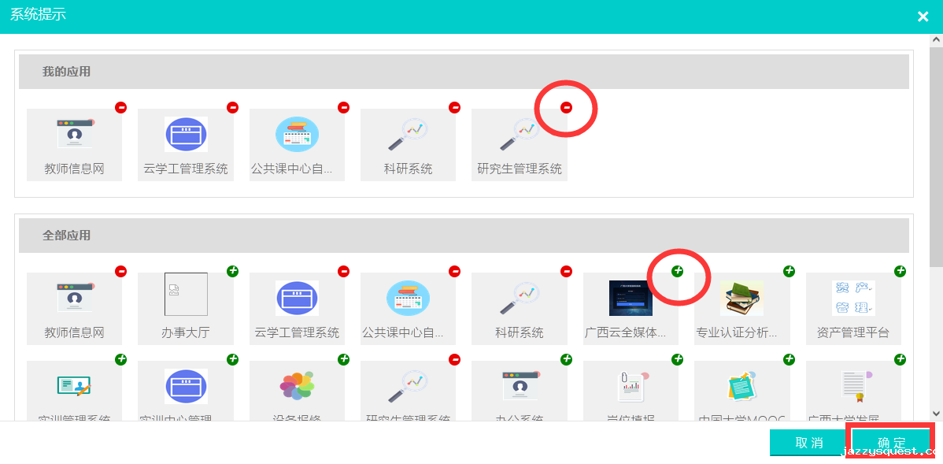Screen dimensions: 943x464
Task: Add 资产管理平台 with its green plus badge
Action: (x=900, y=271)
